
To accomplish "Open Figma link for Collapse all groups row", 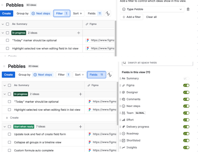I will tap(102, 142).
